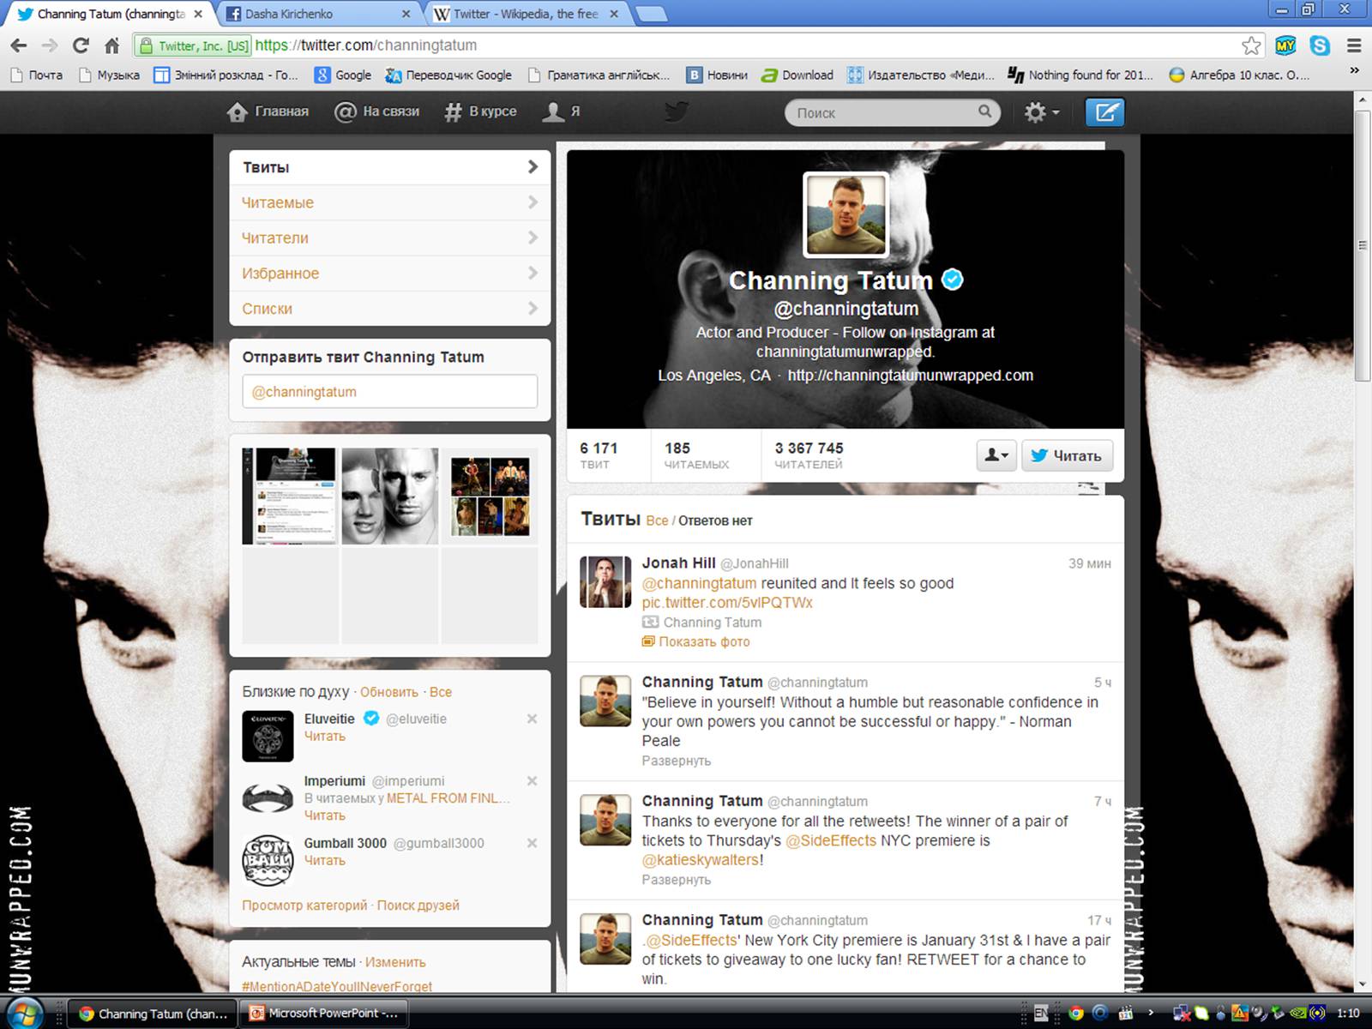Open the third media collage thumbnail
The height and width of the screenshot is (1029, 1372).
click(490, 496)
